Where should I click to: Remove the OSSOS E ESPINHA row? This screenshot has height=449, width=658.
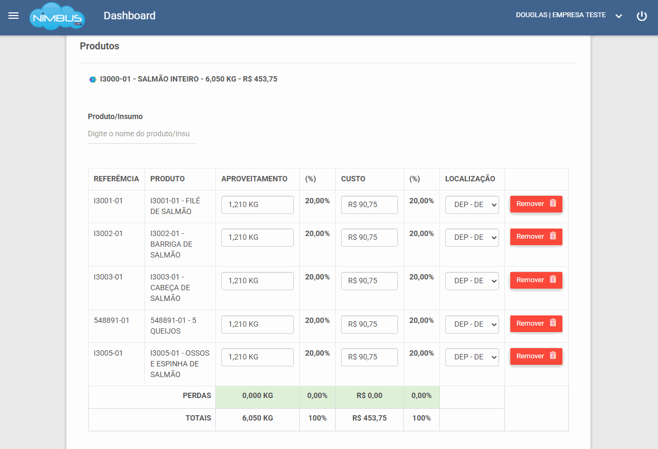pyautogui.click(x=536, y=356)
